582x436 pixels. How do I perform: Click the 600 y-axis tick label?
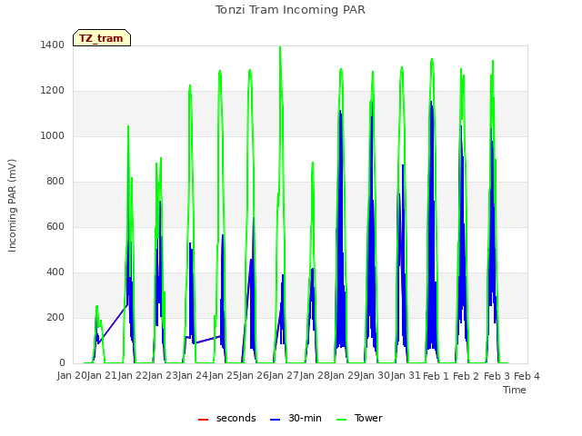55,227
